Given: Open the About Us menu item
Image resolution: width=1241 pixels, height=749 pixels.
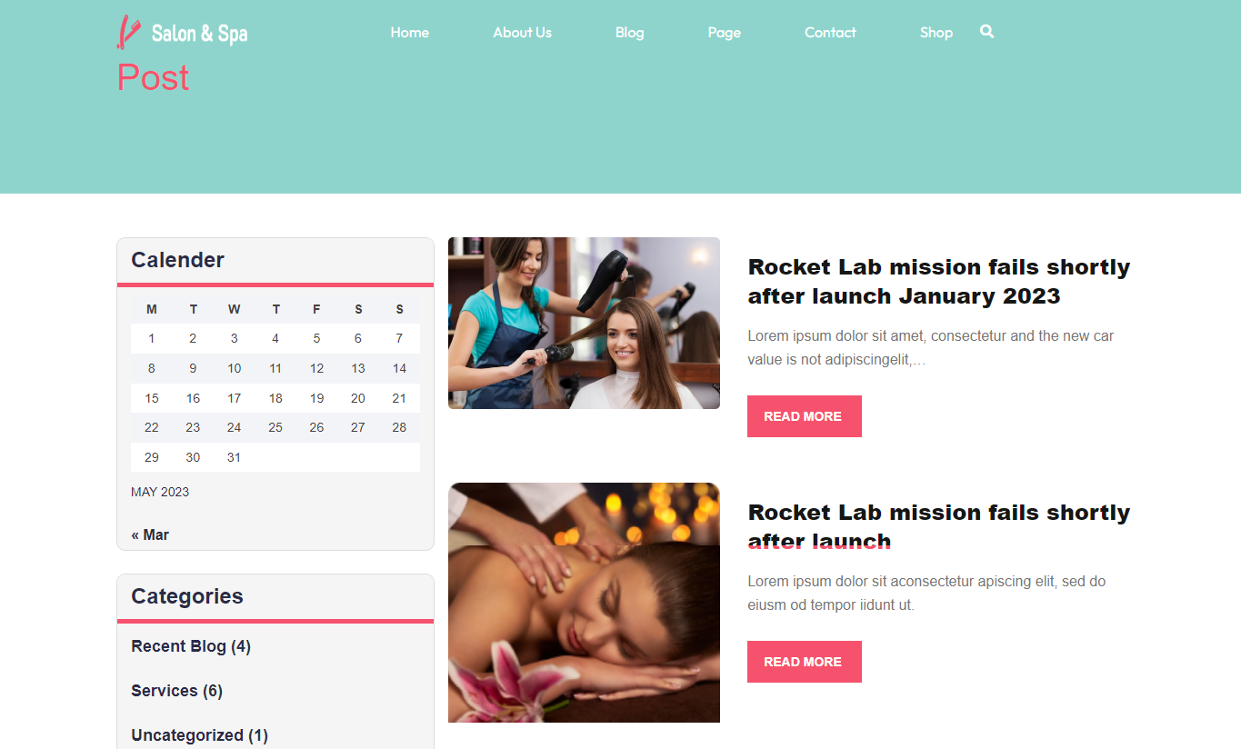Looking at the screenshot, I should [523, 33].
